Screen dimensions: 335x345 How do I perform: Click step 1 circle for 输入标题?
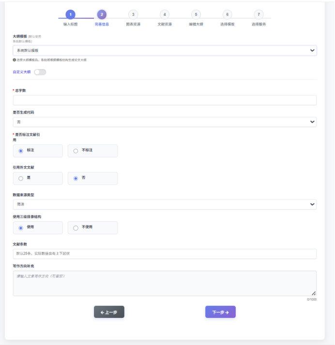point(70,14)
